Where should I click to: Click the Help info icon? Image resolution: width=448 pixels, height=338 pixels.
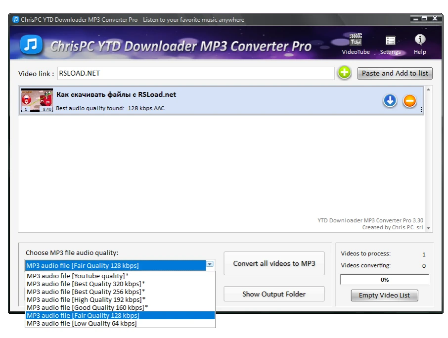[x=420, y=41]
